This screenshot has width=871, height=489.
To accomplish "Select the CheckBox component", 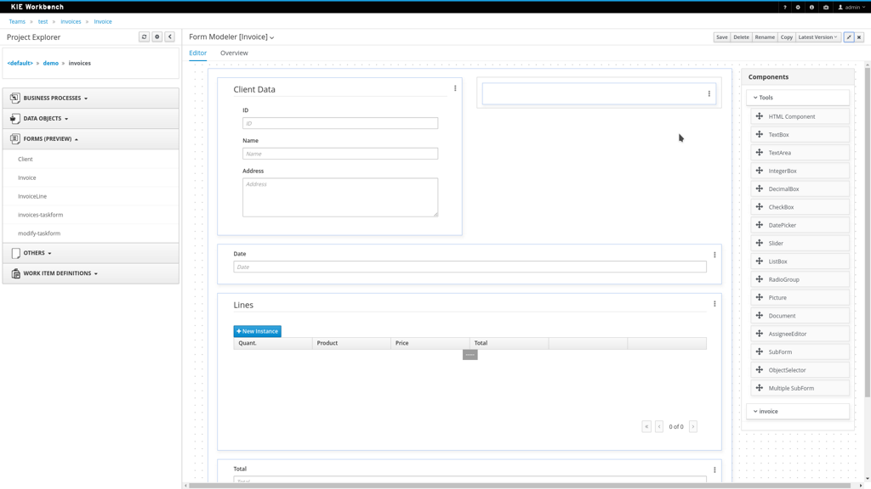I will pyautogui.click(x=781, y=207).
